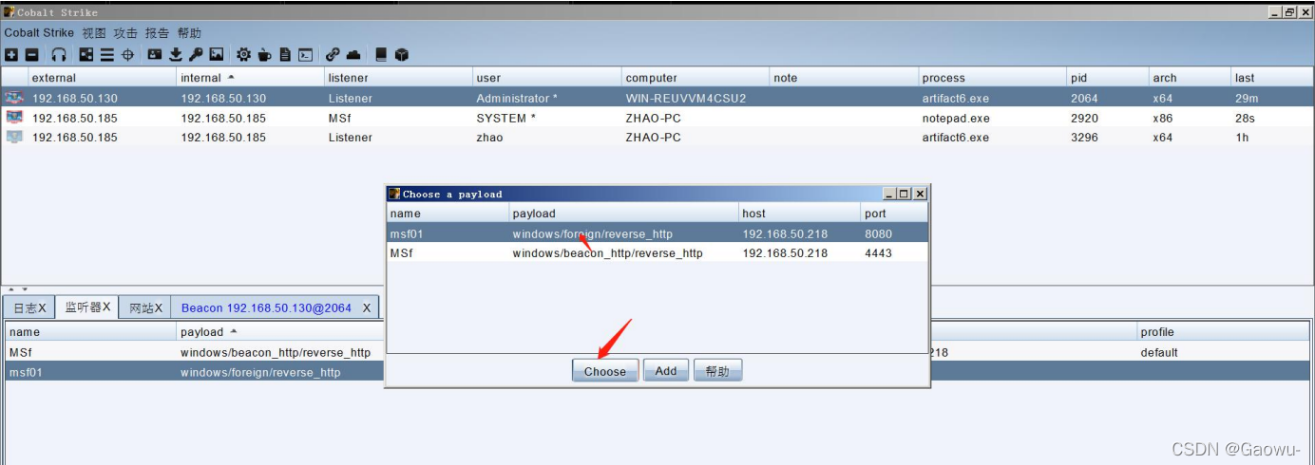This screenshot has width=1315, height=465.
Task: Select MSf listener row in listeners tab
Action: click(x=657, y=352)
